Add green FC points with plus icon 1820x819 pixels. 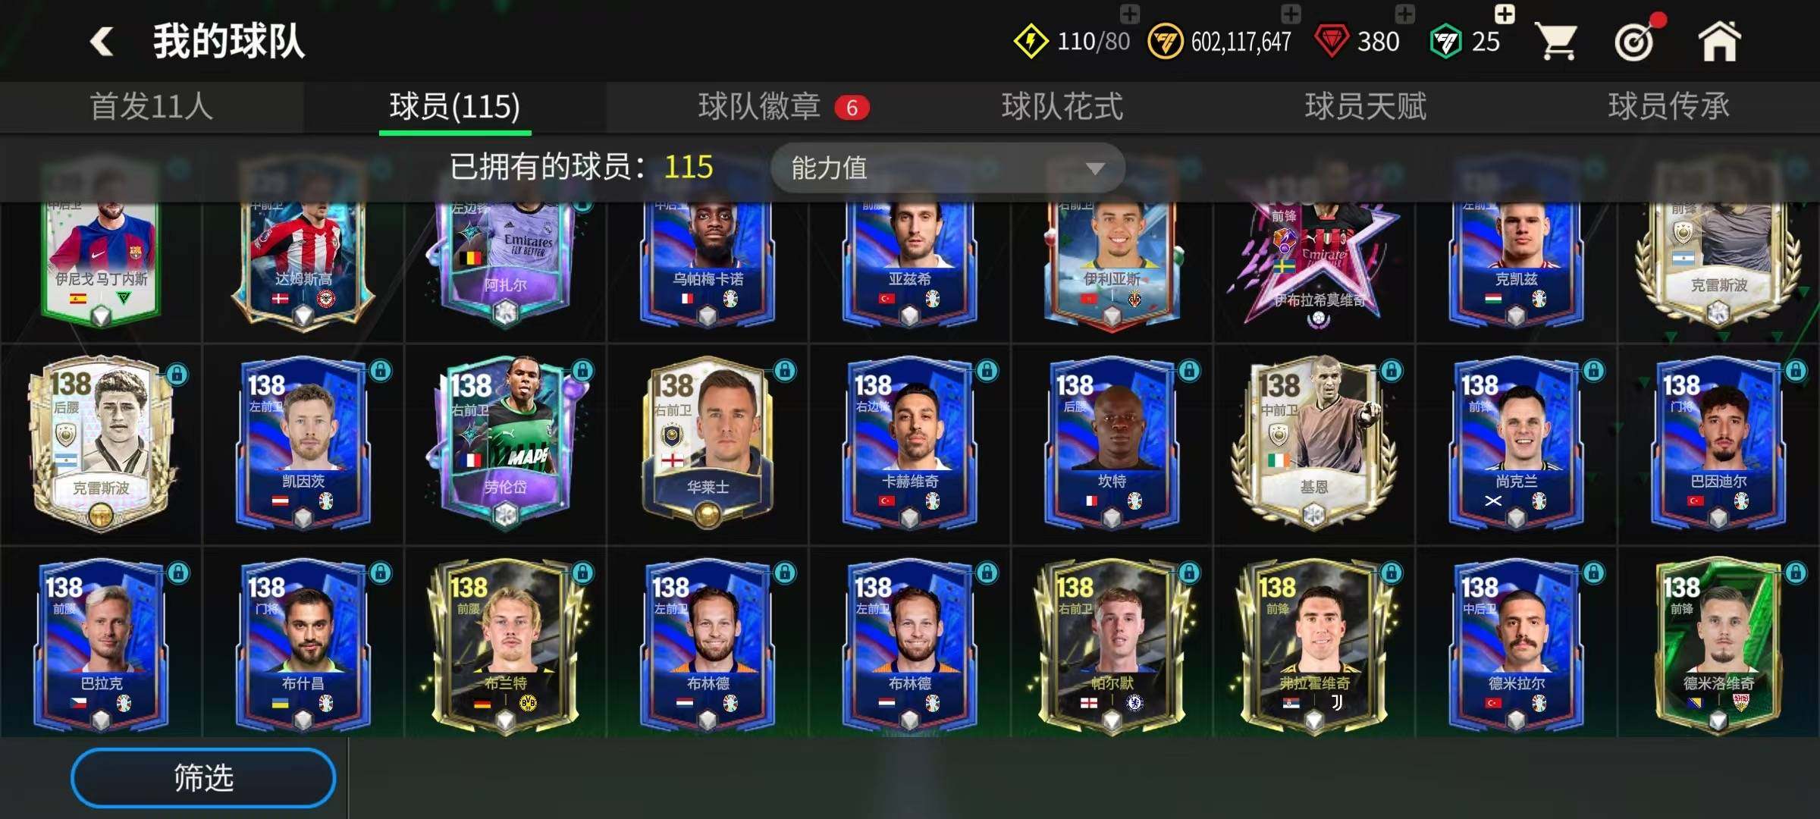coord(1505,13)
